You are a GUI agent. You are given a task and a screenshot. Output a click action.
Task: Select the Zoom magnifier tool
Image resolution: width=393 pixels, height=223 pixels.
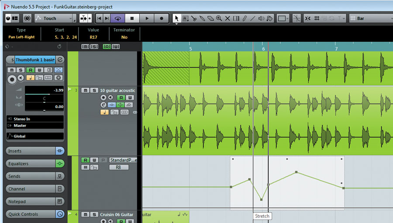point(219,18)
